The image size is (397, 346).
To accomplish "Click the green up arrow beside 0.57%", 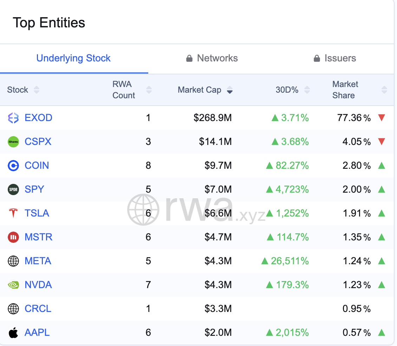I will tap(382, 332).
